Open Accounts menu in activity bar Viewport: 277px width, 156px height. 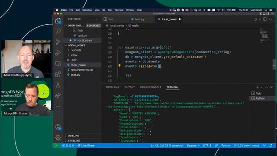click(x=58, y=127)
